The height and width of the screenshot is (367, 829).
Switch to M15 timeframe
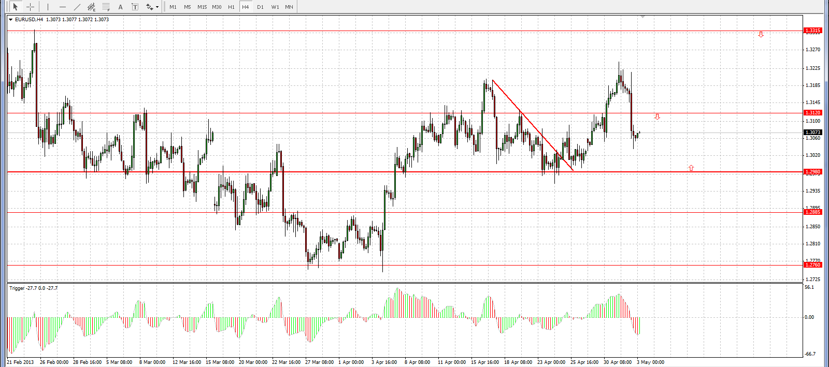pyautogui.click(x=202, y=7)
